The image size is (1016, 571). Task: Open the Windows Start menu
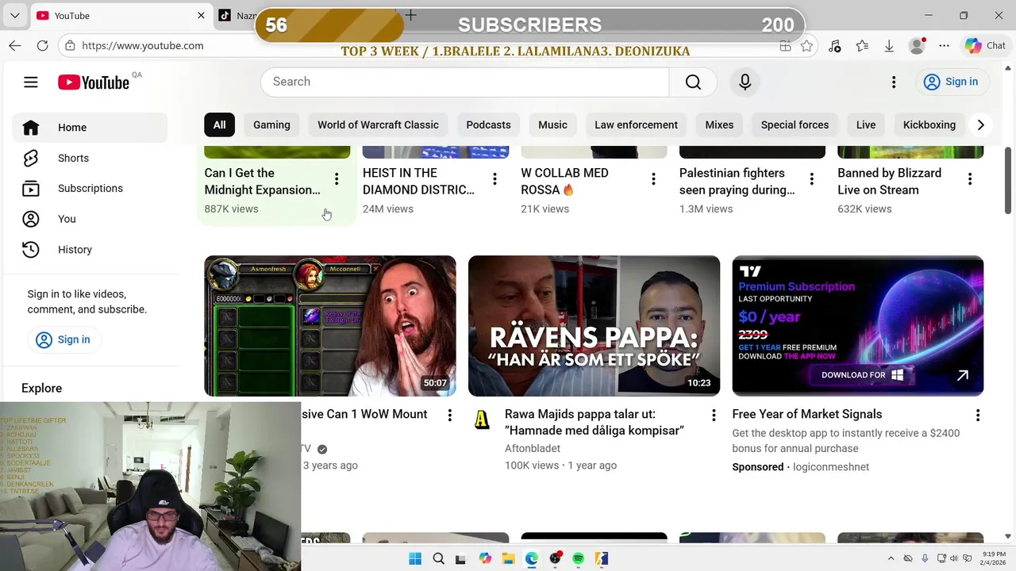coord(415,558)
